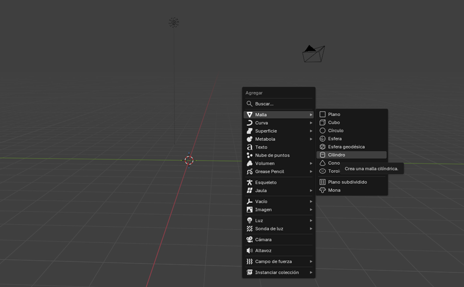Click the Sonda de luz icon

(x=249, y=228)
